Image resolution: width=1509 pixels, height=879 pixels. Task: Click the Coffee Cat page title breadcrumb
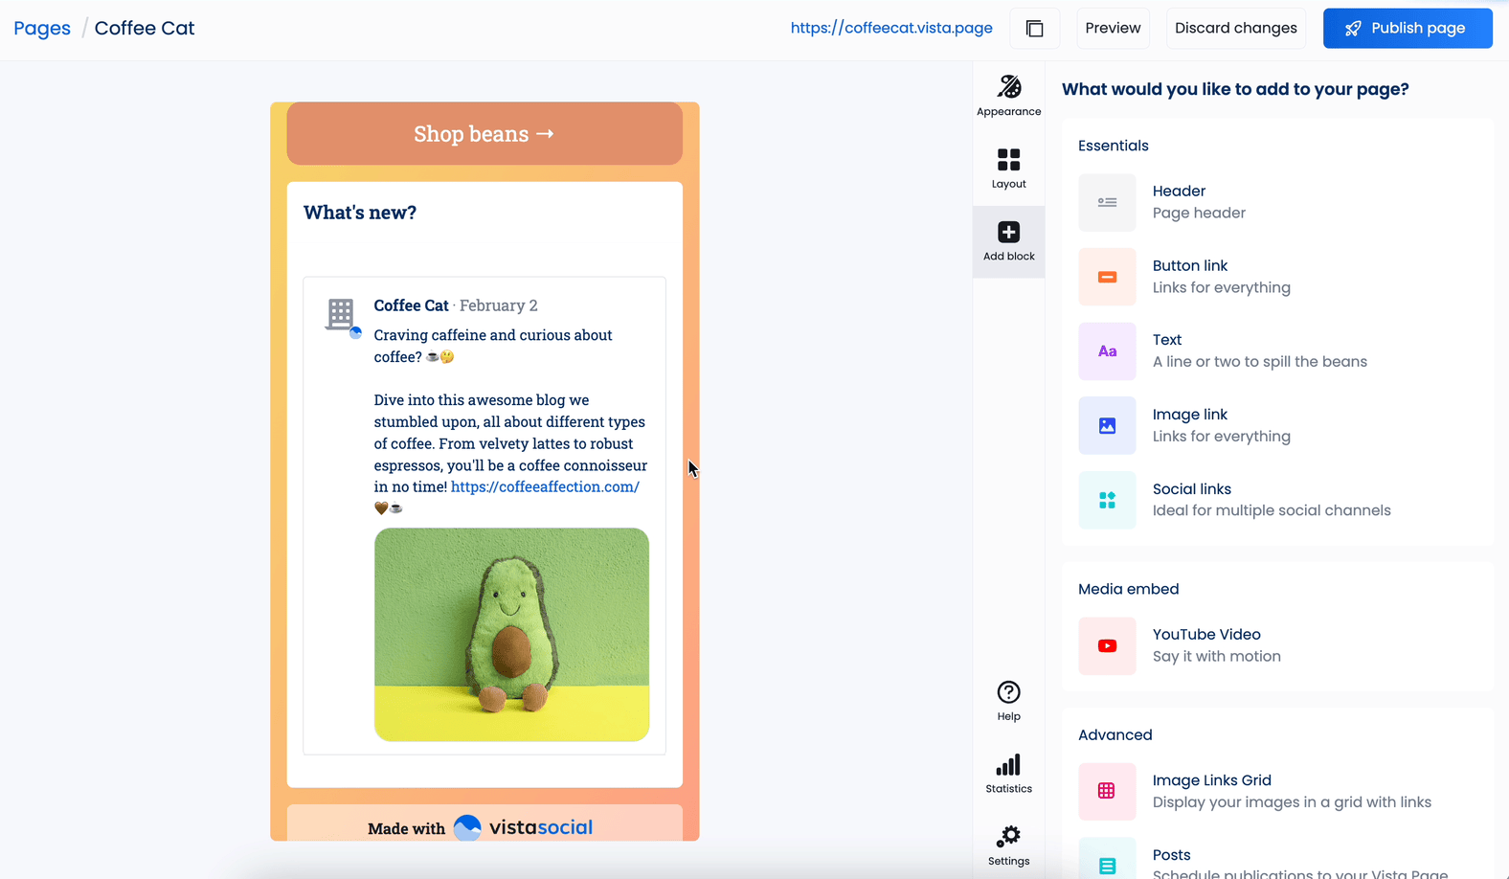tap(145, 28)
